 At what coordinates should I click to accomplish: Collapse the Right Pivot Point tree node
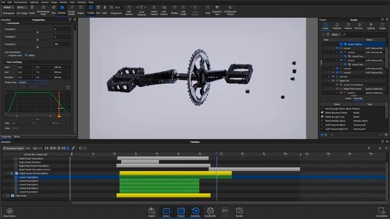point(333,89)
